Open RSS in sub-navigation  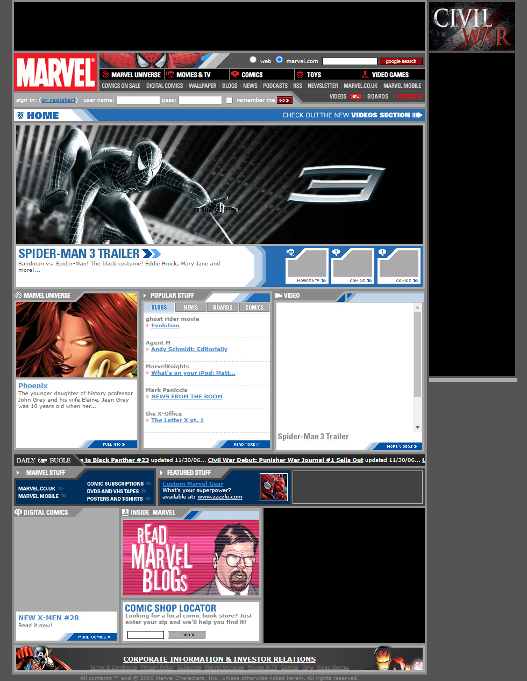coord(297,86)
